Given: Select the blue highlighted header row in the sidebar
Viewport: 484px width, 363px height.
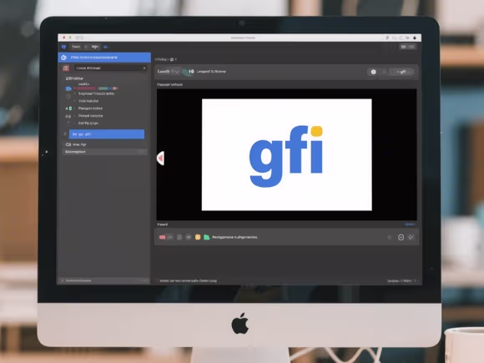Looking at the screenshot, I should point(104,58).
